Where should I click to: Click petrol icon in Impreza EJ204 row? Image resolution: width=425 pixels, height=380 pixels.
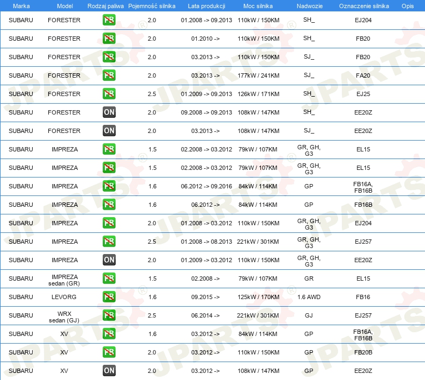(109, 223)
